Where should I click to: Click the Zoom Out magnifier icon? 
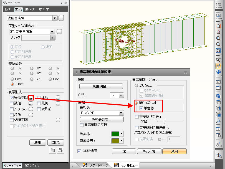point(218,44)
